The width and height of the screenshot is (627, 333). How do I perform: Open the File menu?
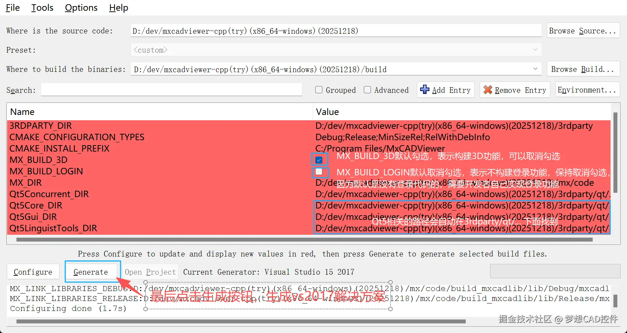click(x=13, y=7)
